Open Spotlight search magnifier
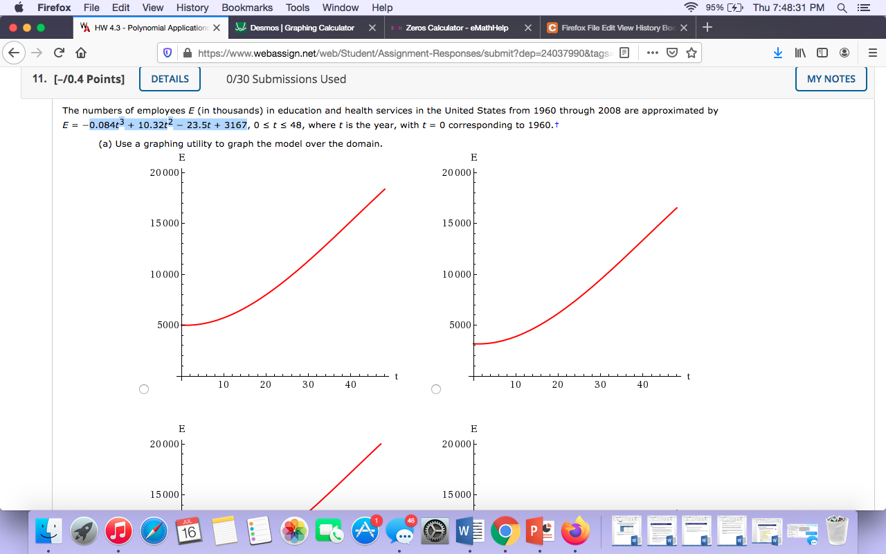The image size is (886, 554). [842, 8]
